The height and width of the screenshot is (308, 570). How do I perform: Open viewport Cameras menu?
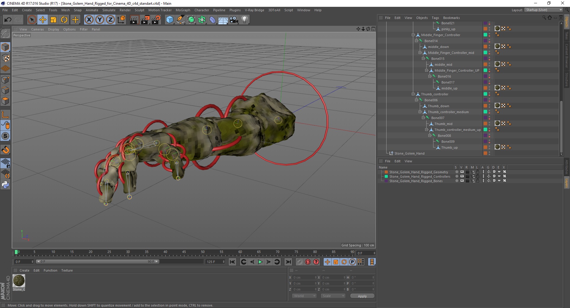37,29
